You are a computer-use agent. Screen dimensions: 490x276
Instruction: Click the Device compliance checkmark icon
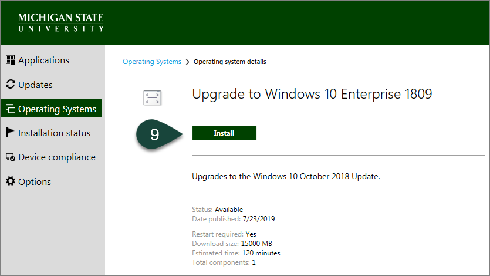click(x=11, y=157)
